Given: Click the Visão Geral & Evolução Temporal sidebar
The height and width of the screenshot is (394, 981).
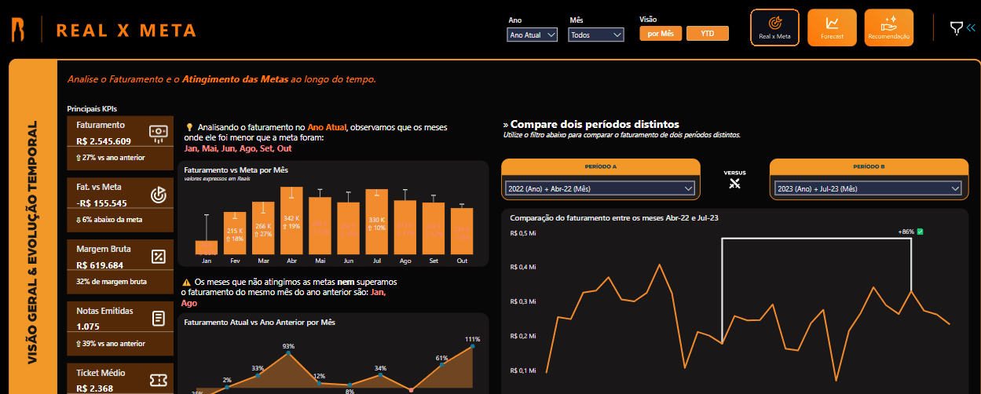Looking at the screenshot, I should 33,243.
